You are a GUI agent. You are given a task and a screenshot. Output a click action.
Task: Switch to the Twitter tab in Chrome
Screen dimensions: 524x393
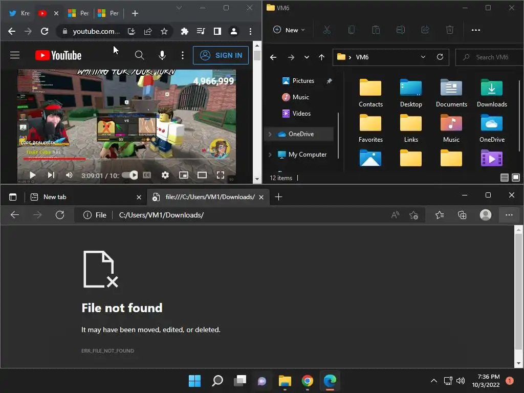(19, 13)
